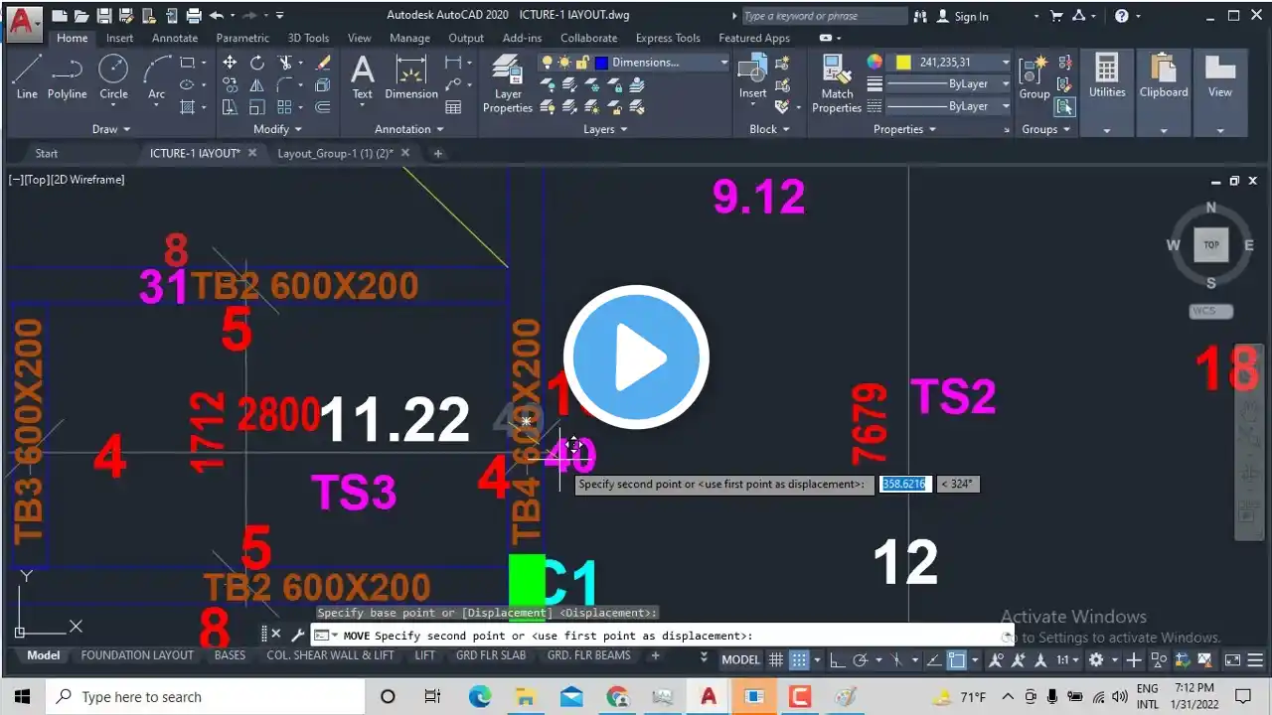This screenshot has width=1272, height=715.
Task: Click the Dimension tool
Action: coord(411,76)
